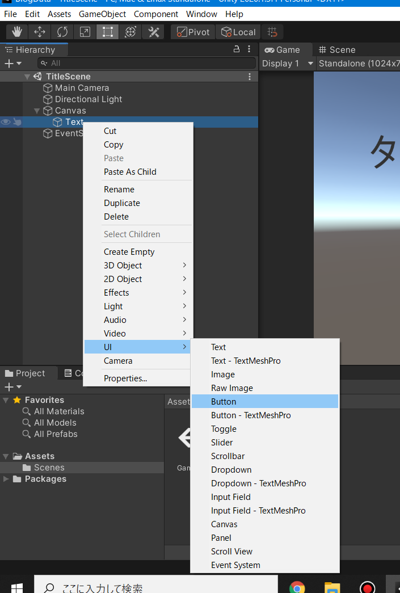The width and height of the screenshot is (400, 593).
Task: Open the File menu
Action: (x=11, y=14)
